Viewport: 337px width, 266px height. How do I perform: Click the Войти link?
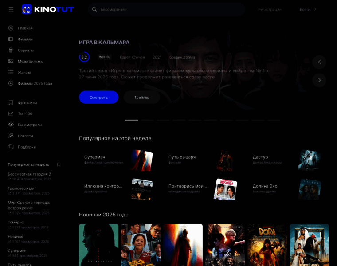point(305,9)
